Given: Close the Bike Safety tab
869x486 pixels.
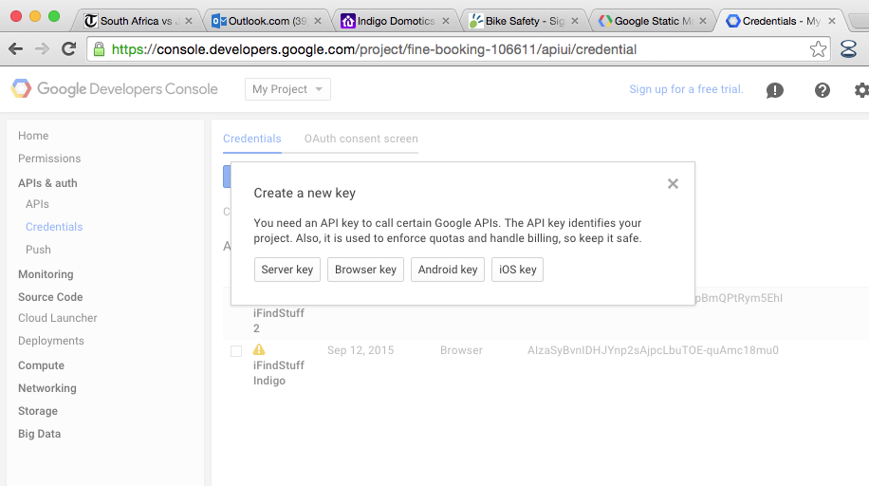Looking at the screenshot, I should pyautogui.click(x=575, y=21).
